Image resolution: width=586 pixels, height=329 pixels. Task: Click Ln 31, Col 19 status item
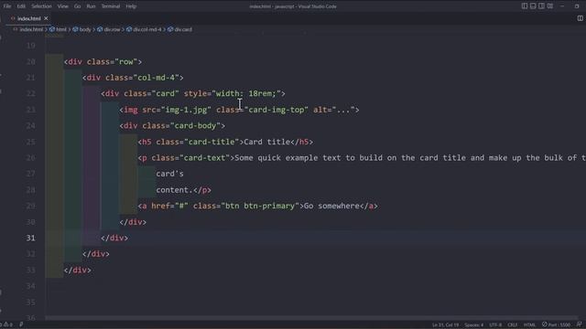tap(445, 325)
